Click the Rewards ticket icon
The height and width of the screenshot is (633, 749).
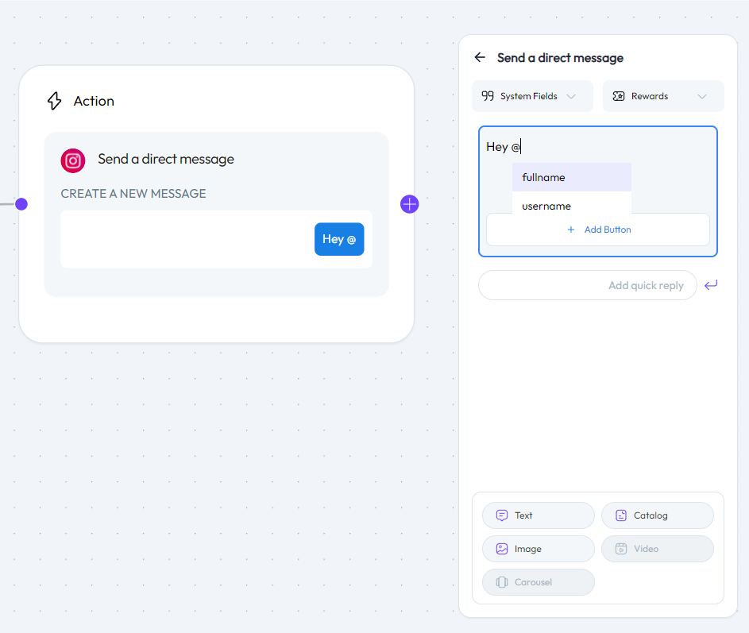click(x=619, y=96)
